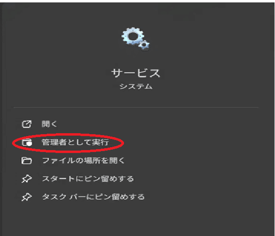275x236 pixels.
Task: Click the サービス app title text
Action: pos(136,73)
